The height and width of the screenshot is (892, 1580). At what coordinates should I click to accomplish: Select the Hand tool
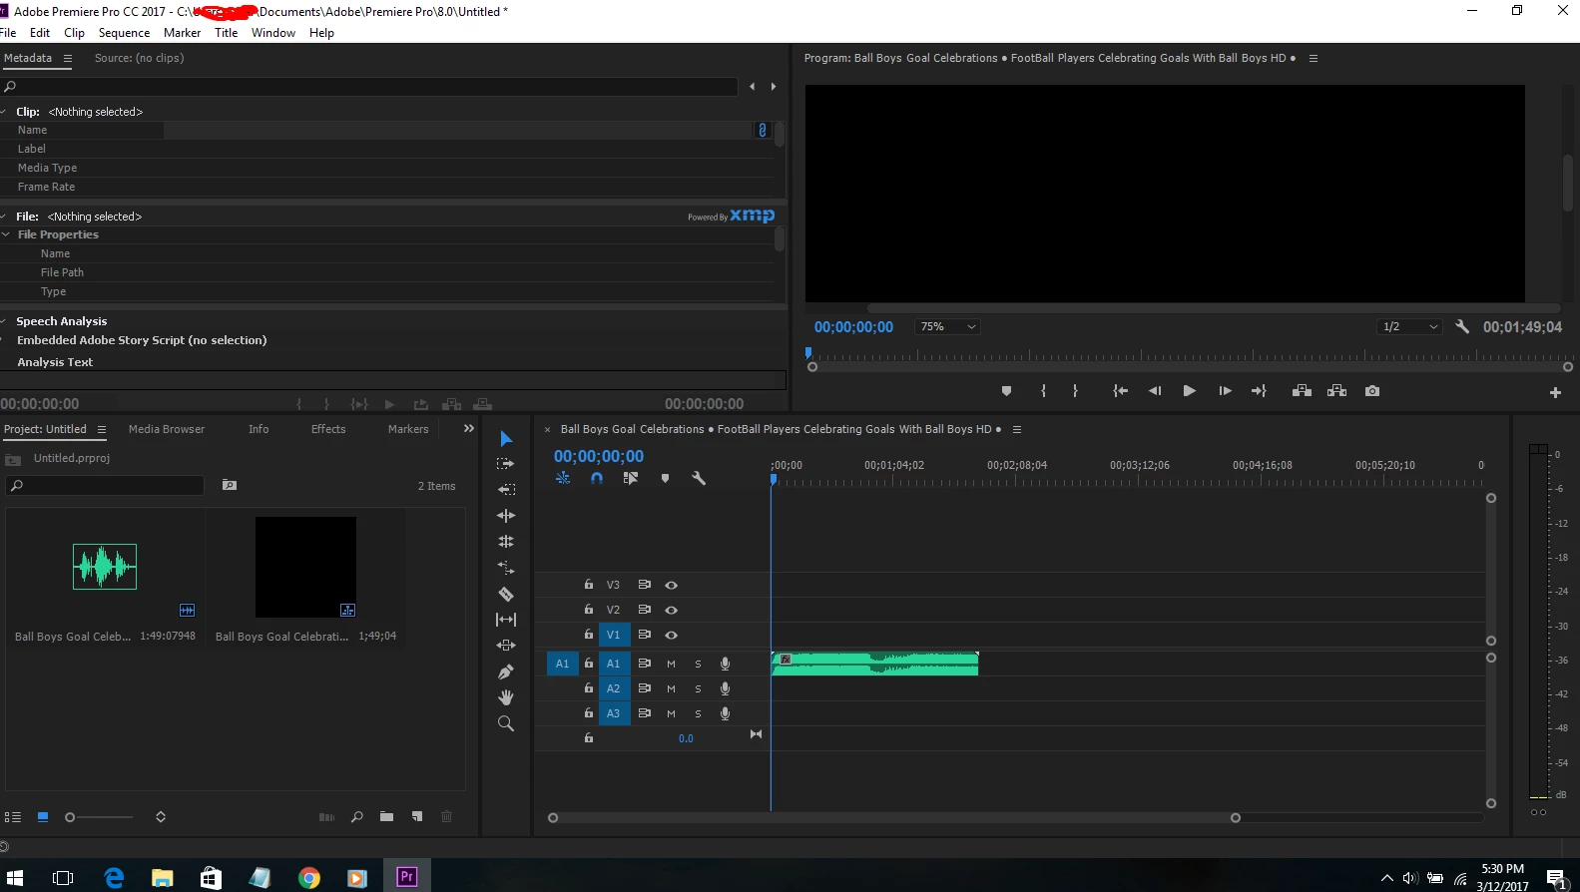(x=506, y=697)
